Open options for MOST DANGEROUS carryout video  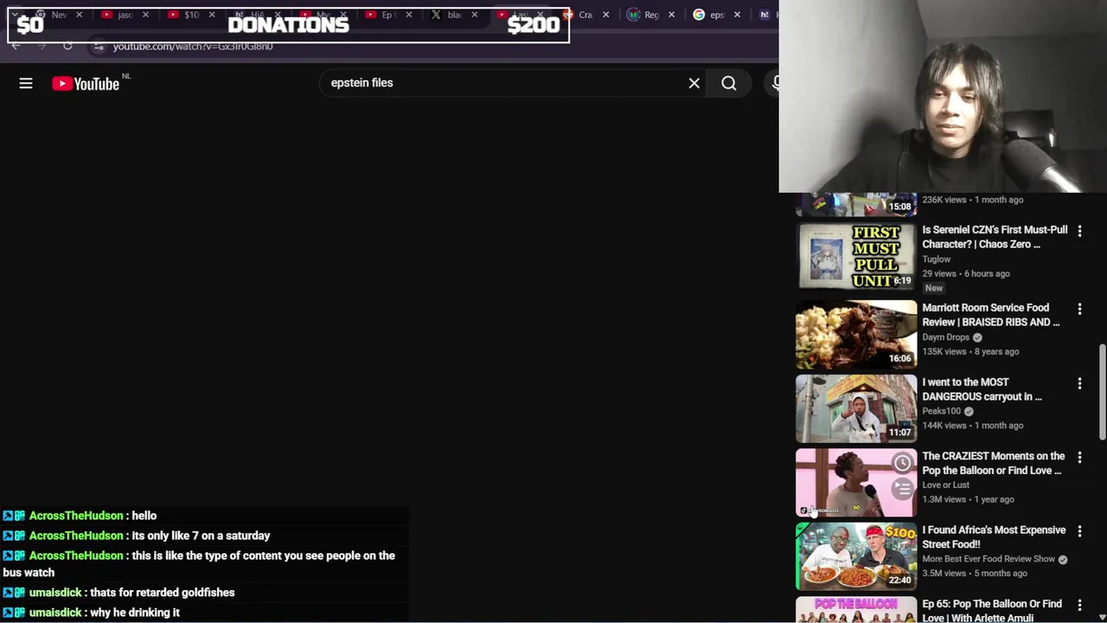1079,382
